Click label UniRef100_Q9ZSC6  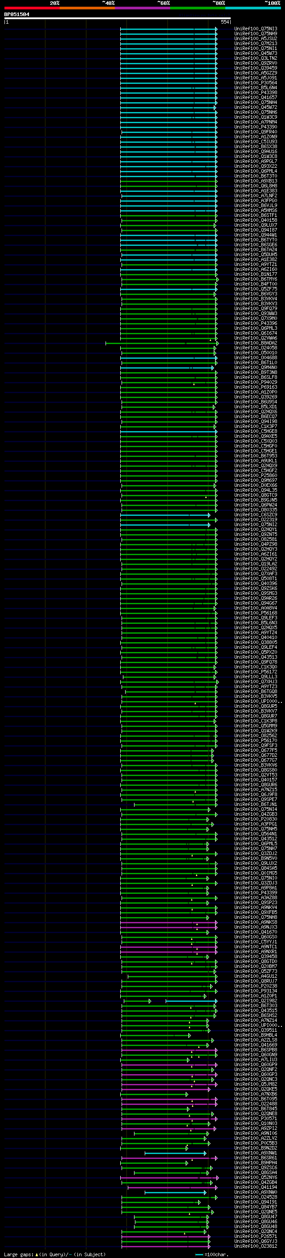click(x=255, y=1168)
